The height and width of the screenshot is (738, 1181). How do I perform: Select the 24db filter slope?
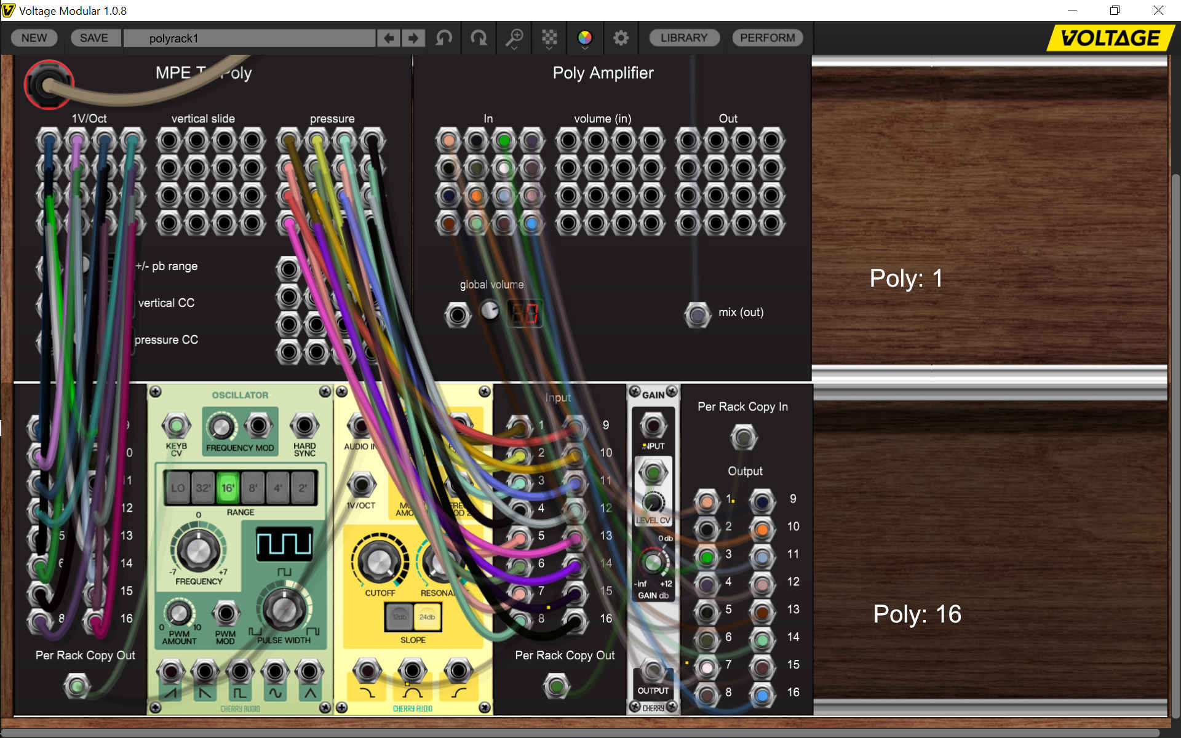(427, 617)
